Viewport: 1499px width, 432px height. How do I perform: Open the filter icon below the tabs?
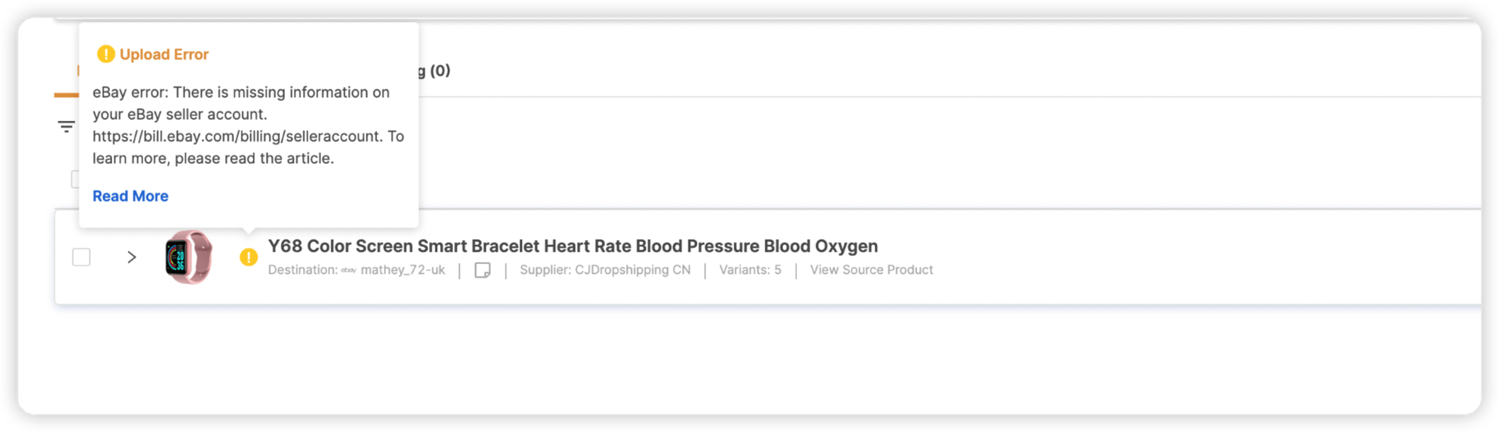pyautogui.click(x=66, y=127)
